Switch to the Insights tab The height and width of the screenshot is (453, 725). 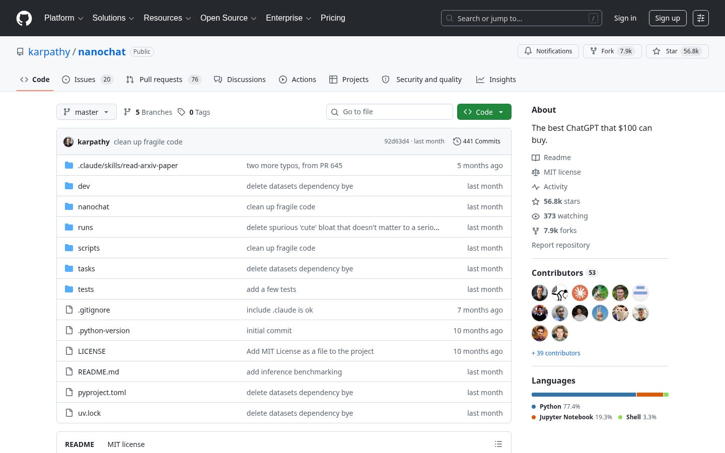tap(496, 80)
